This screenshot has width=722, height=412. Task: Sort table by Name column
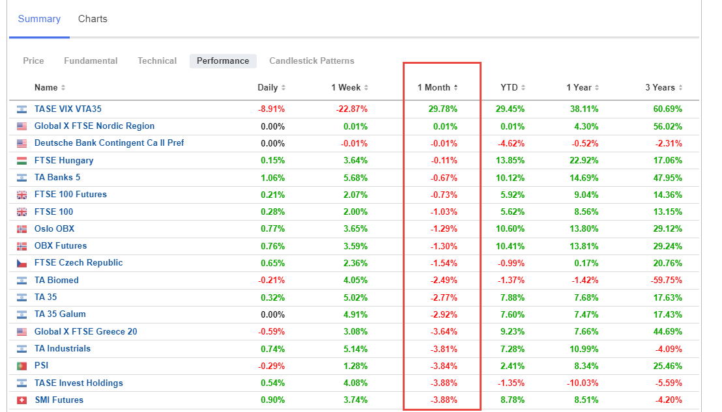50,87
